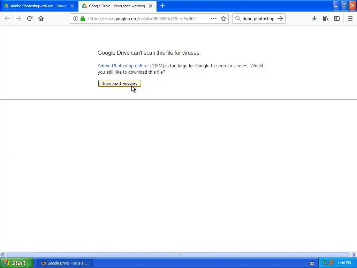357x268 pixels.
Task: Click the orange magnifier tray icon
Action: pyautogui.click(x=331, y=263)
